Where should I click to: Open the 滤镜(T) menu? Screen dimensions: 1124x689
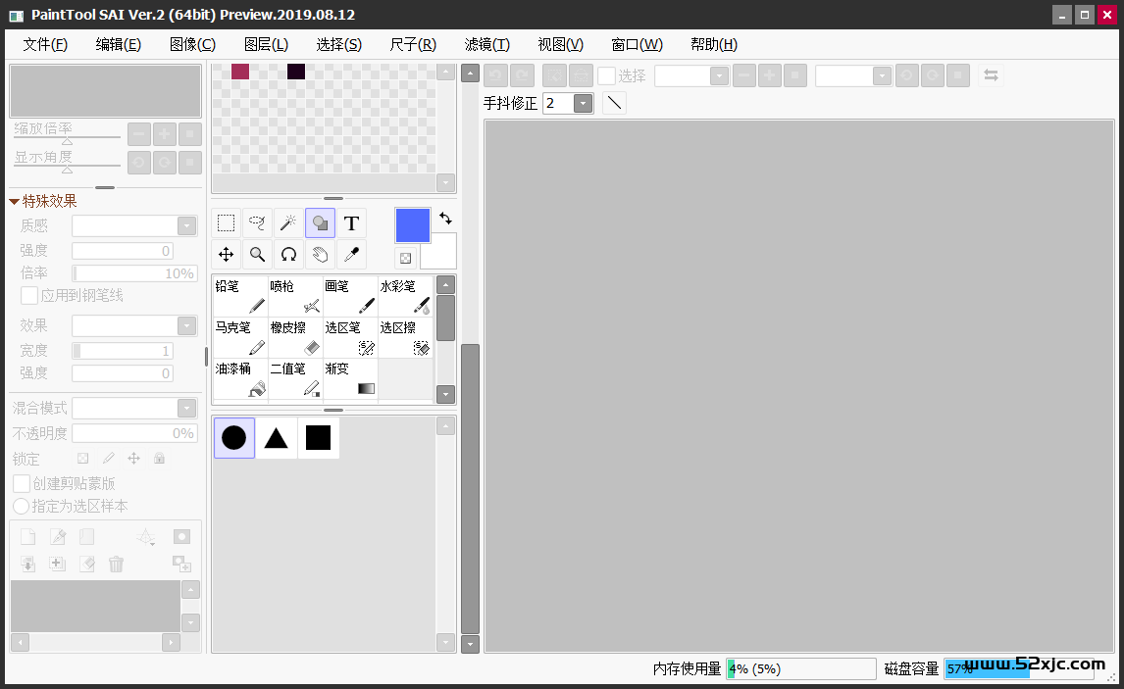coord(486,44)
